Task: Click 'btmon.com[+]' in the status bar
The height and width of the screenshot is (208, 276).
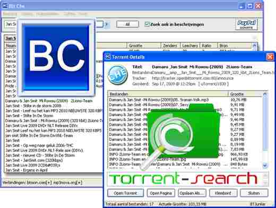Action: (39, 183)
